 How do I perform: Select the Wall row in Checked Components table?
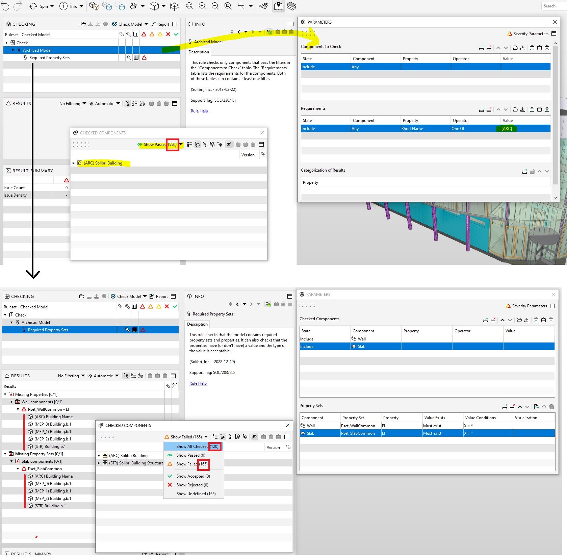tap(427, 339)
